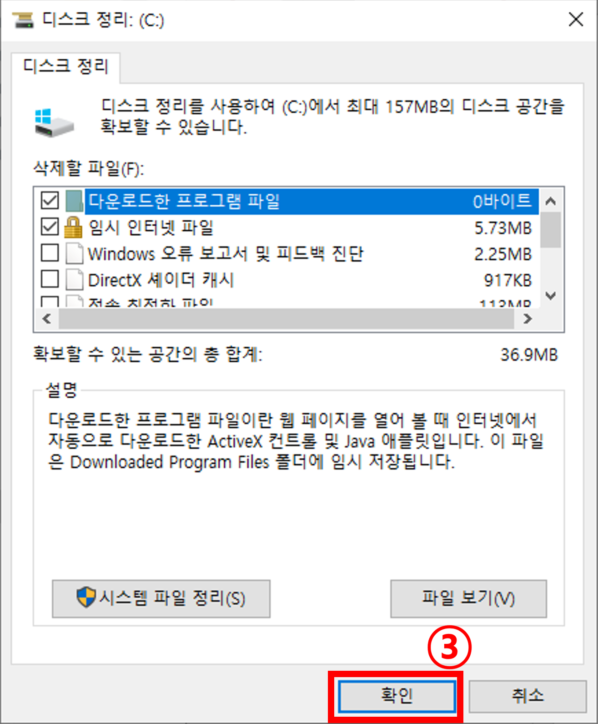Click the file list scroll down arrow
Viewport: 598px width, 724px height.
click(551, 296)
